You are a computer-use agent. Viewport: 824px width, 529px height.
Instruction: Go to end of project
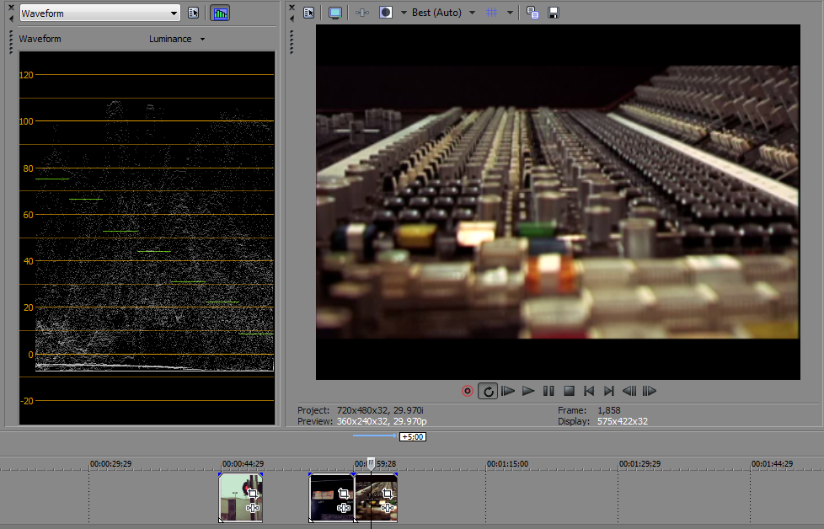point(609,391)
